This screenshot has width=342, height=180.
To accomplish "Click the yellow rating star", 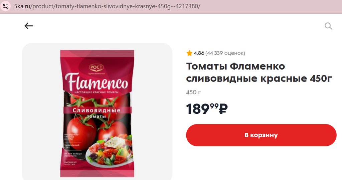I will tap(189, 53).
